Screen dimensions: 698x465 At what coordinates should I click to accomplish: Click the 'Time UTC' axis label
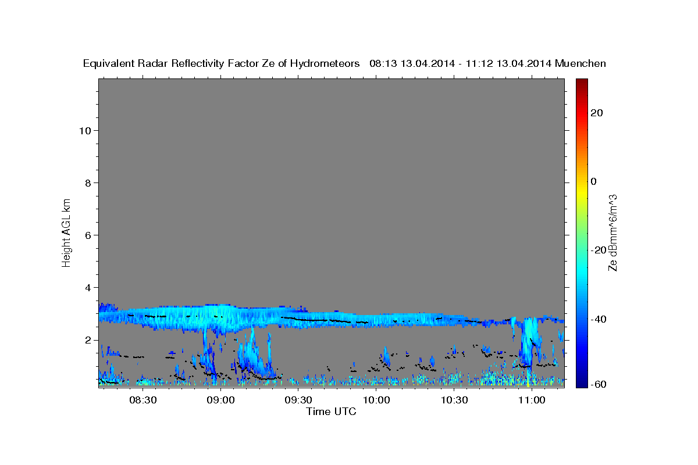pyautogui.click(x=331, y=412)
